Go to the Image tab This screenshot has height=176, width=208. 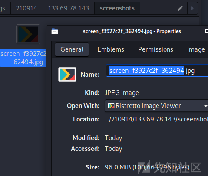(x=196, y=49)
